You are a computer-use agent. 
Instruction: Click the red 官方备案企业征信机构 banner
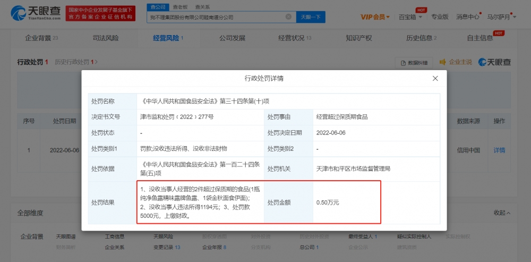click(x=100, y=13)
